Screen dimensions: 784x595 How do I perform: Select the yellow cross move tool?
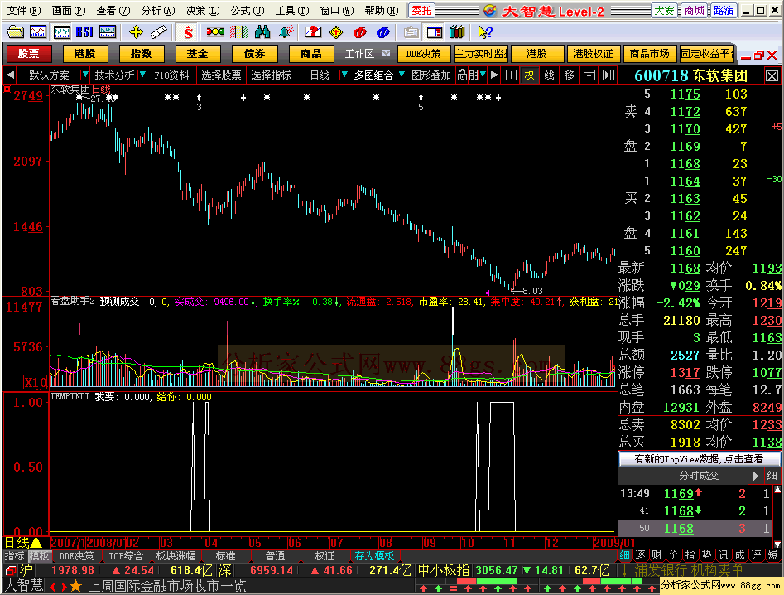click(x=136, y=32)
